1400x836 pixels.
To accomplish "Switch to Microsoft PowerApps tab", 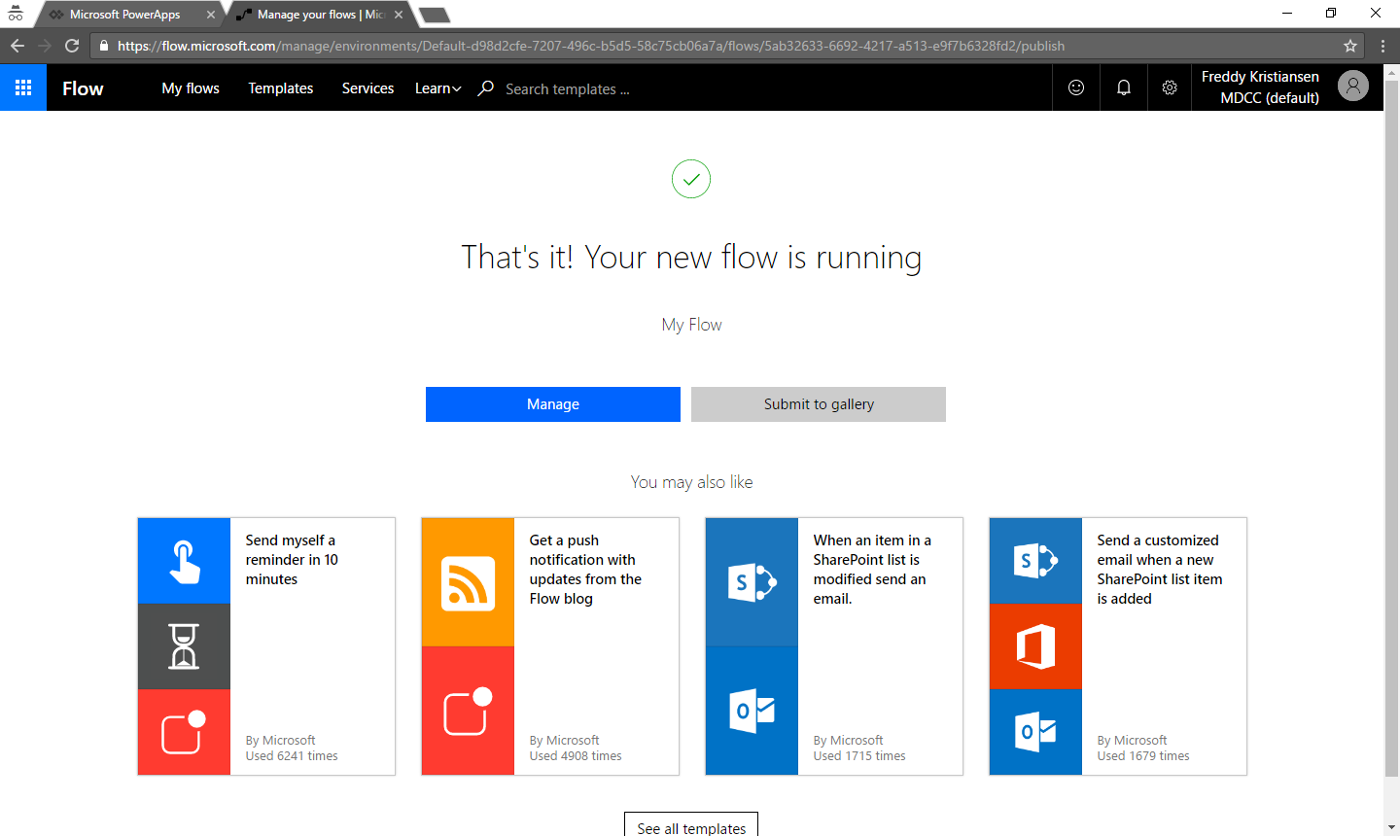I will tap(124, 15).
